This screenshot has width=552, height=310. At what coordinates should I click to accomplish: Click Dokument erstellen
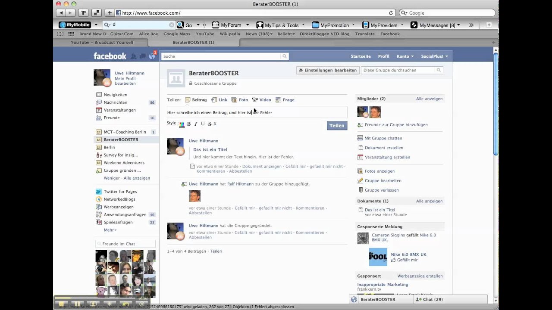coord(384,148)
